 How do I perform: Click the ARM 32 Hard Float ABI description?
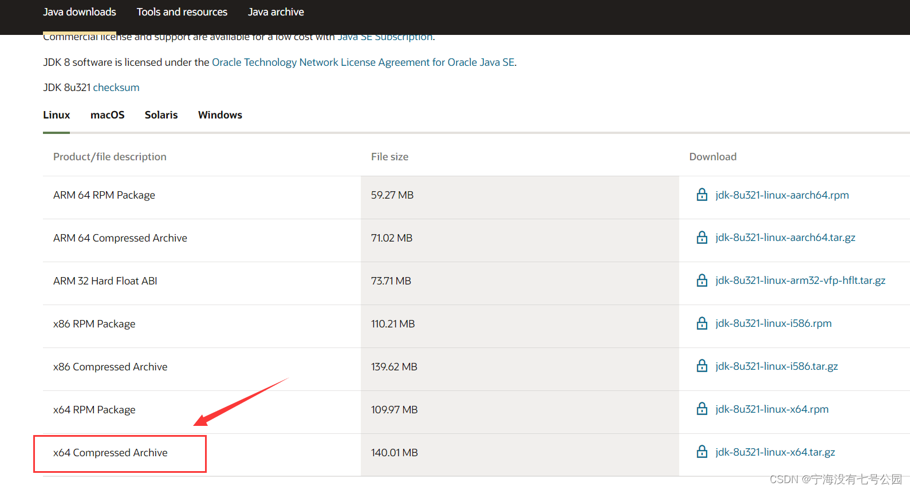(x=105, y=281)
